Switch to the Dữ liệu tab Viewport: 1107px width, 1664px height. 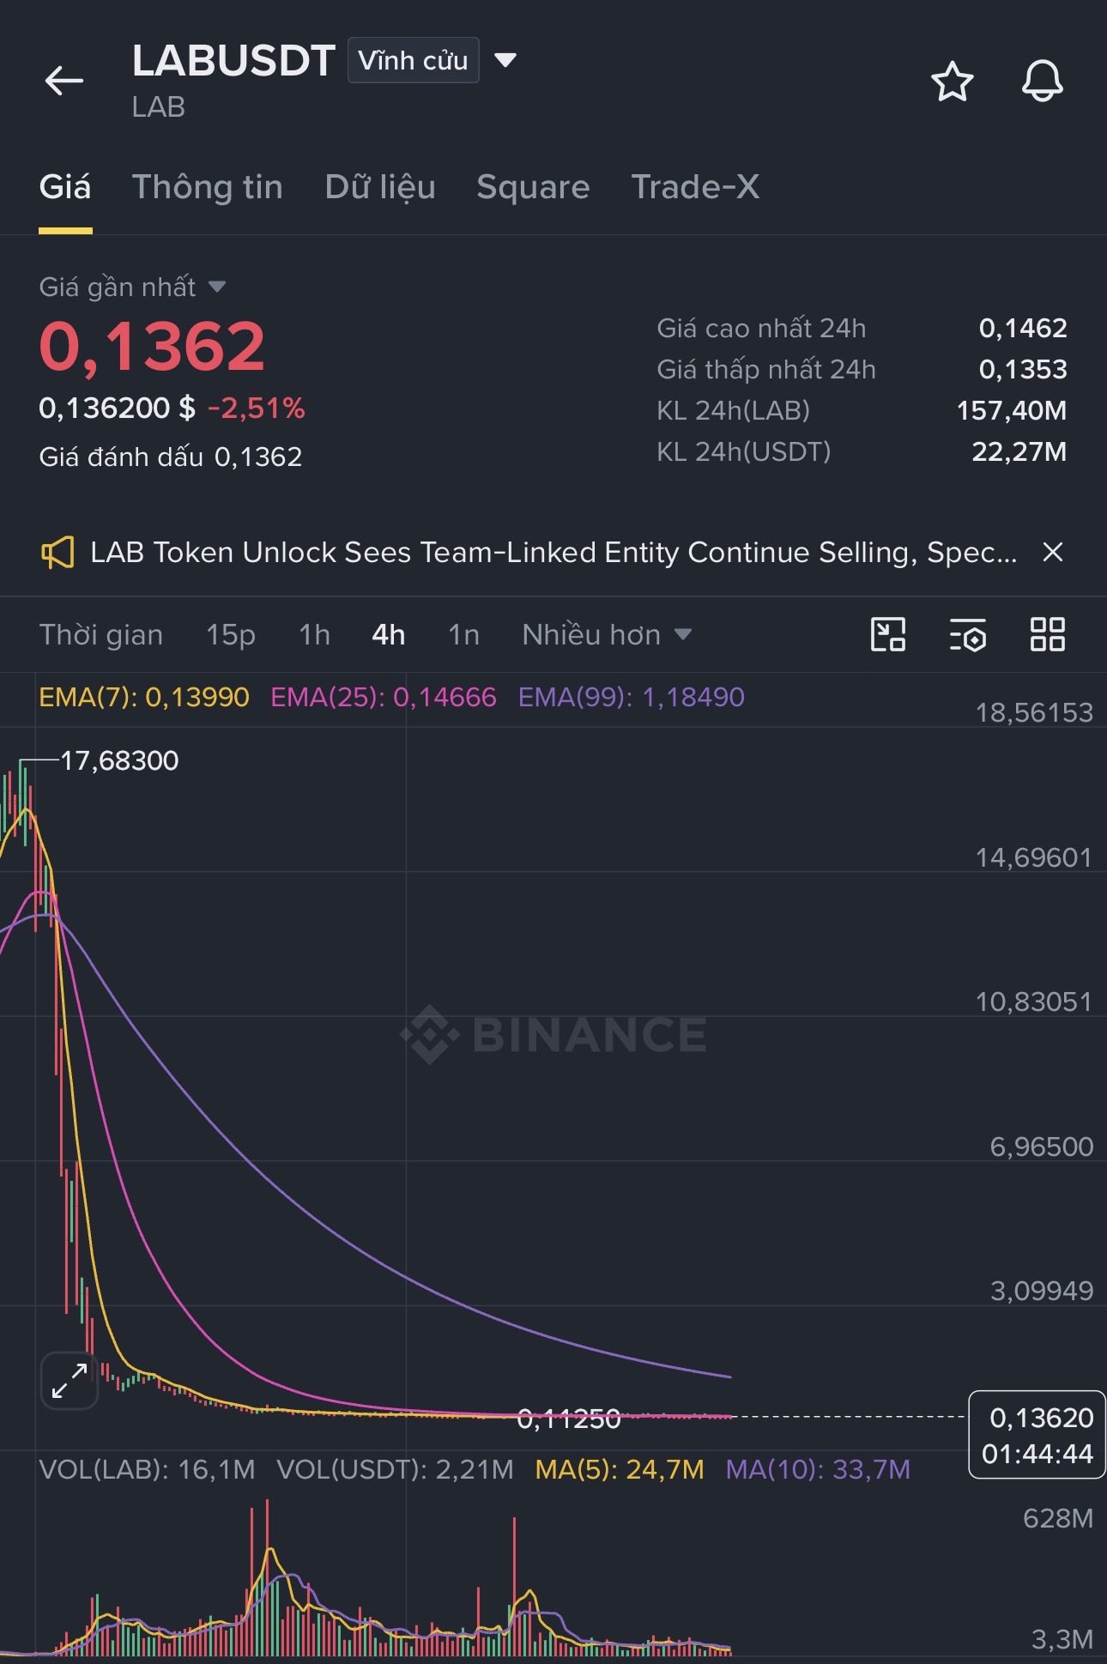(x=380, y=187)
